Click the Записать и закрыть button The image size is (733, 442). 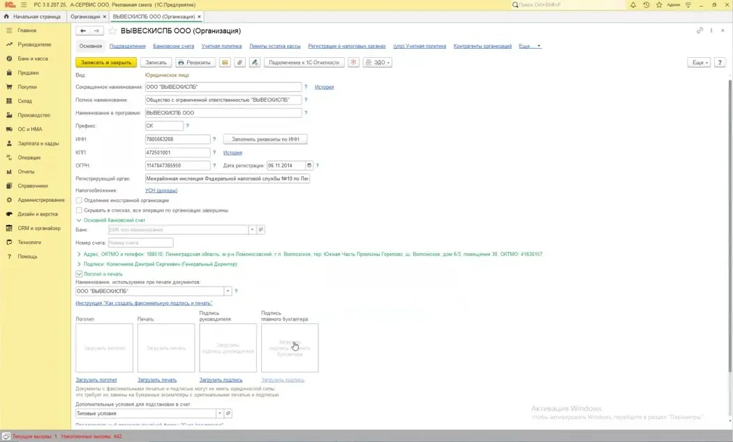106,63
